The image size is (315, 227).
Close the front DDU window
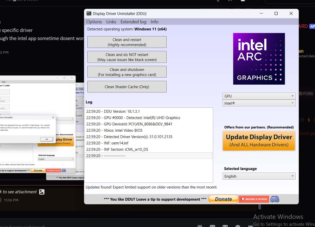291,14
